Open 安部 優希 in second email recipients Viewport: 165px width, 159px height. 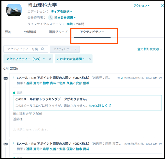(66, 149)
